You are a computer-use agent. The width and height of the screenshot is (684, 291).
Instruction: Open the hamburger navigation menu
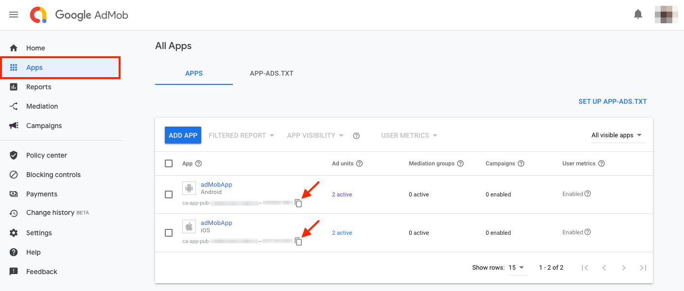[14, 15]
